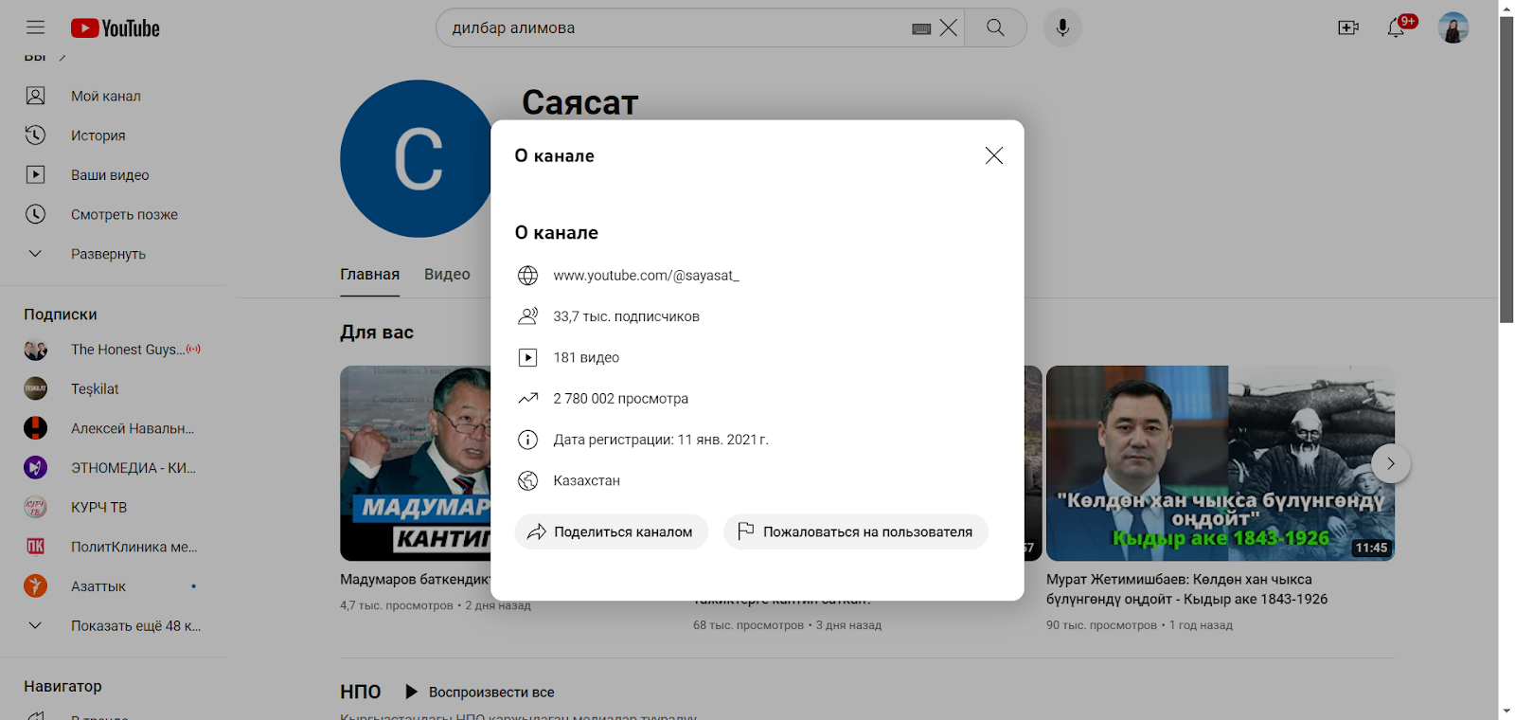The image size is (1515, 720).
Task: Clear the search query with the X
Action: click(949, 27)
